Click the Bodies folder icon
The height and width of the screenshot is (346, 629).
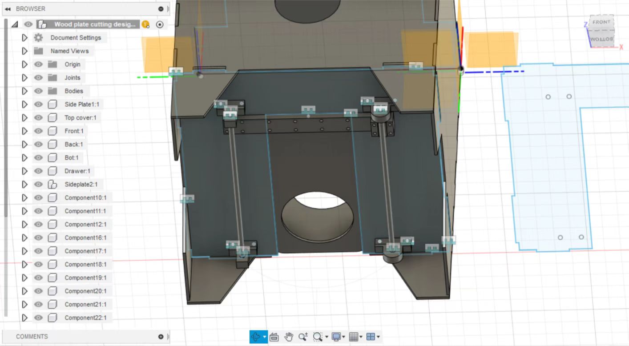click(52, 91)
